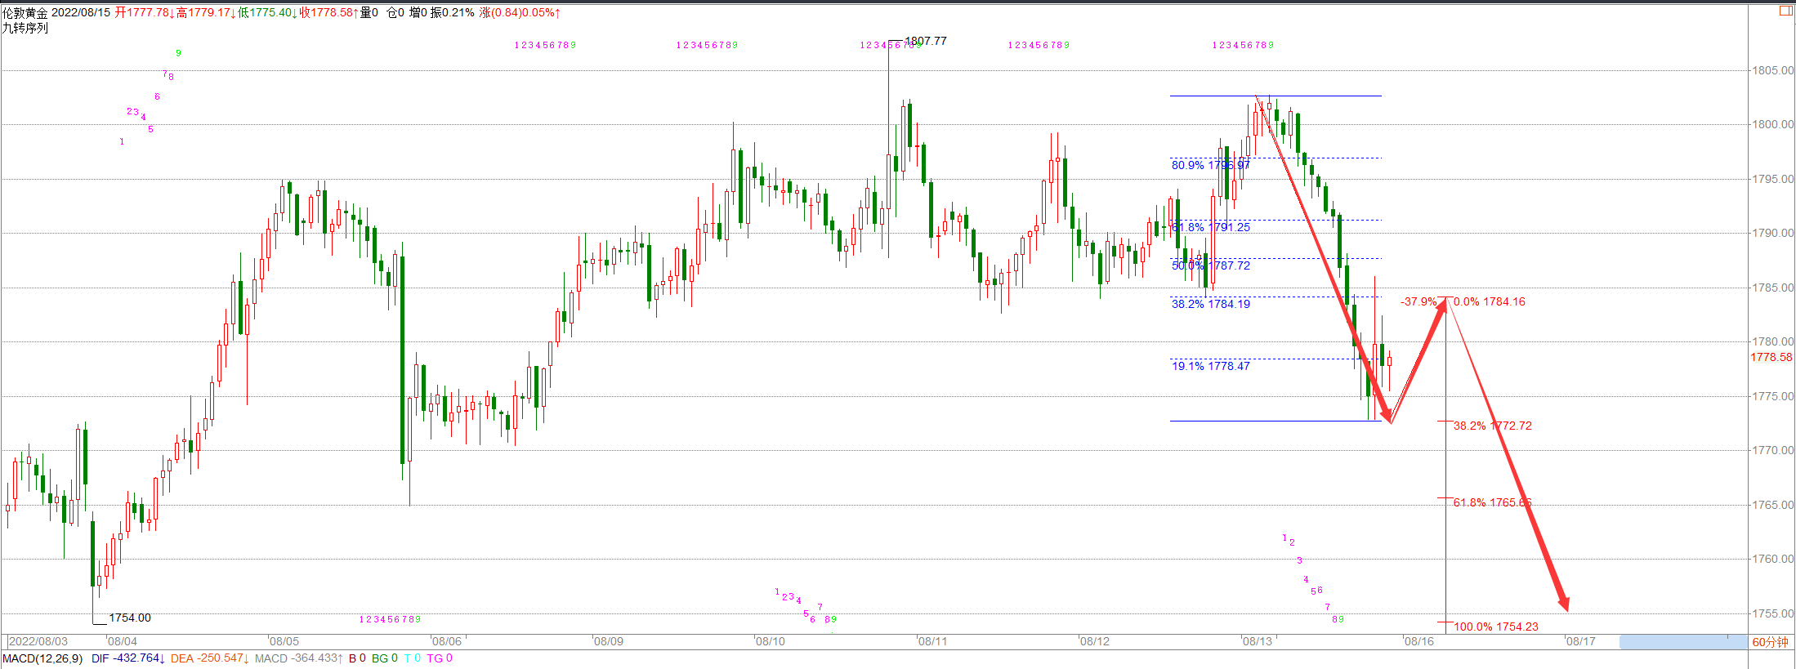Click the 收1778.58 close price field
Image resolution: width=1796 pixels, height=669 pixels.
[x=328, y=13]
